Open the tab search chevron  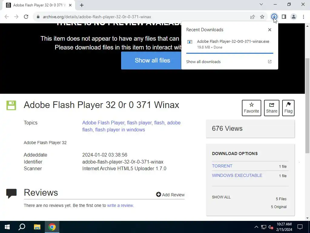pos(261,4)
